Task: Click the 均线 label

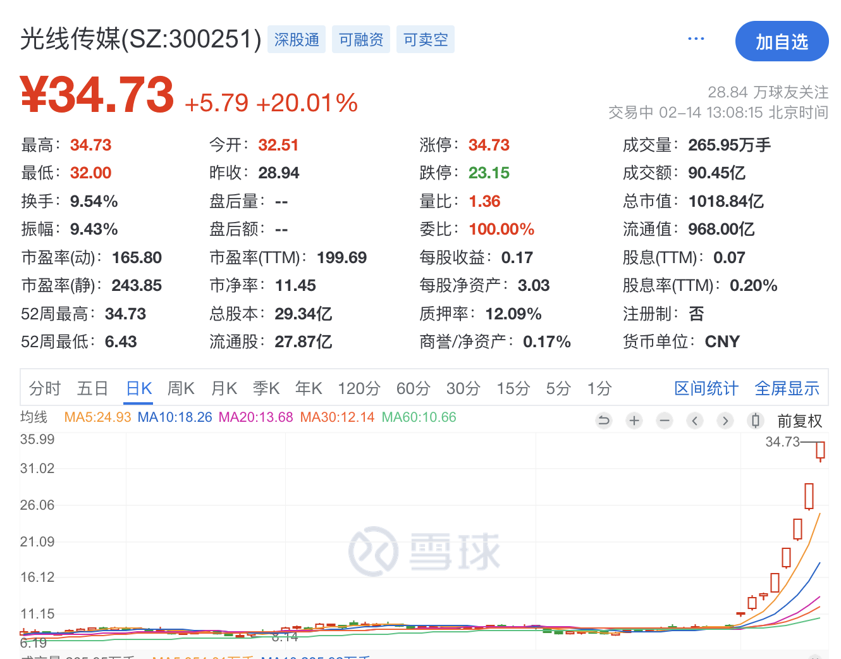Action: [x=34, y=417]
